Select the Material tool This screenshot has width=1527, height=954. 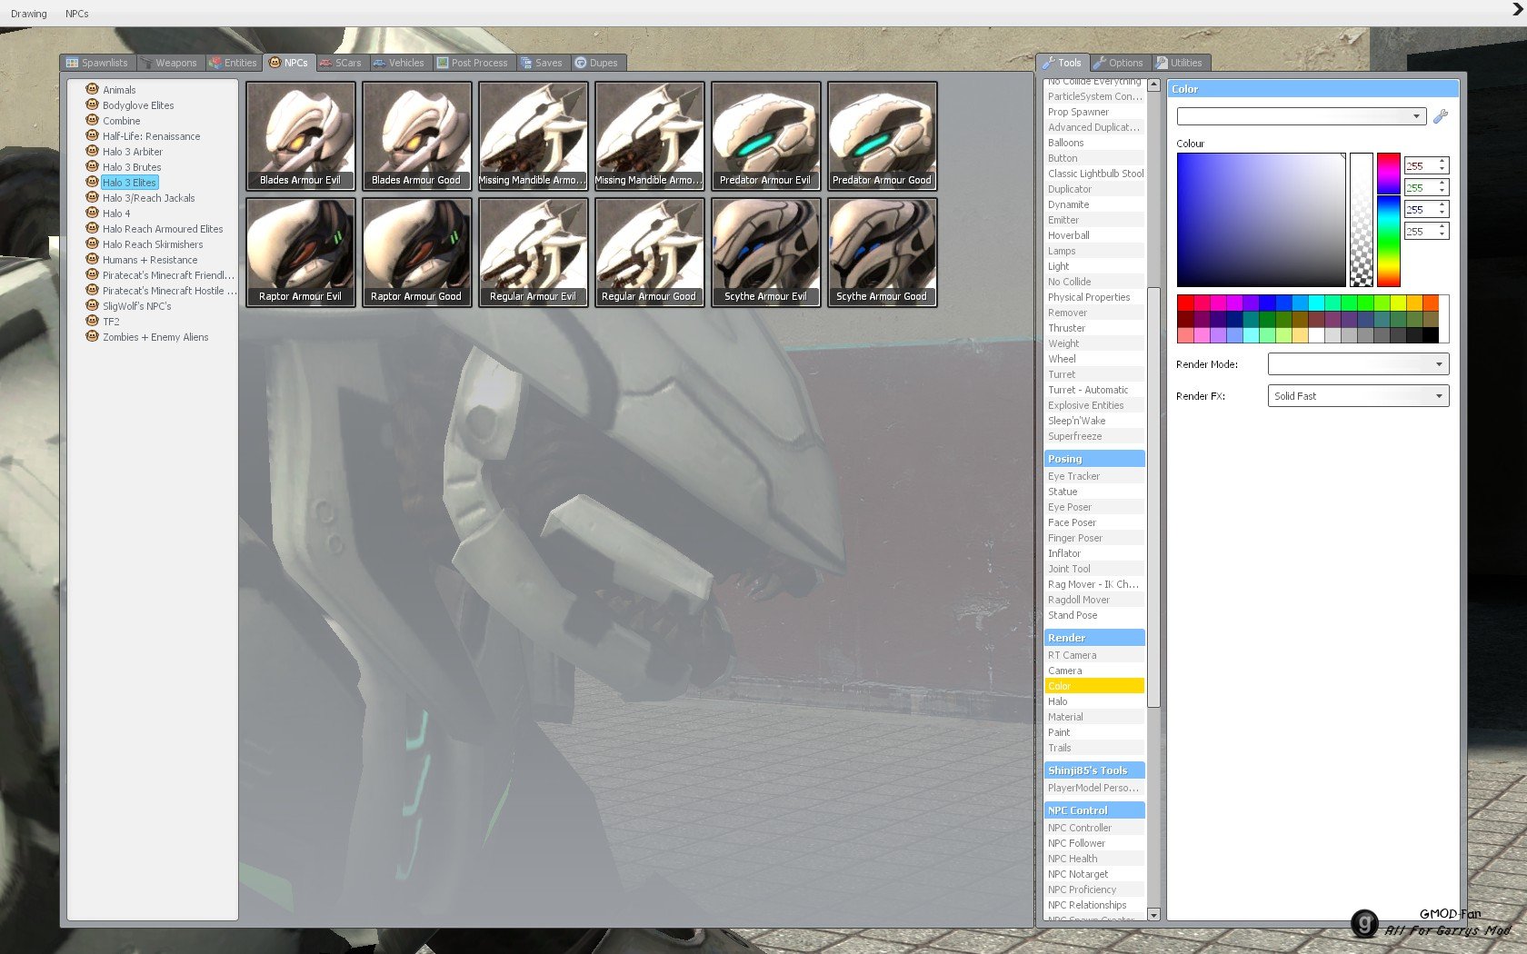click(x=1094, y=717)
